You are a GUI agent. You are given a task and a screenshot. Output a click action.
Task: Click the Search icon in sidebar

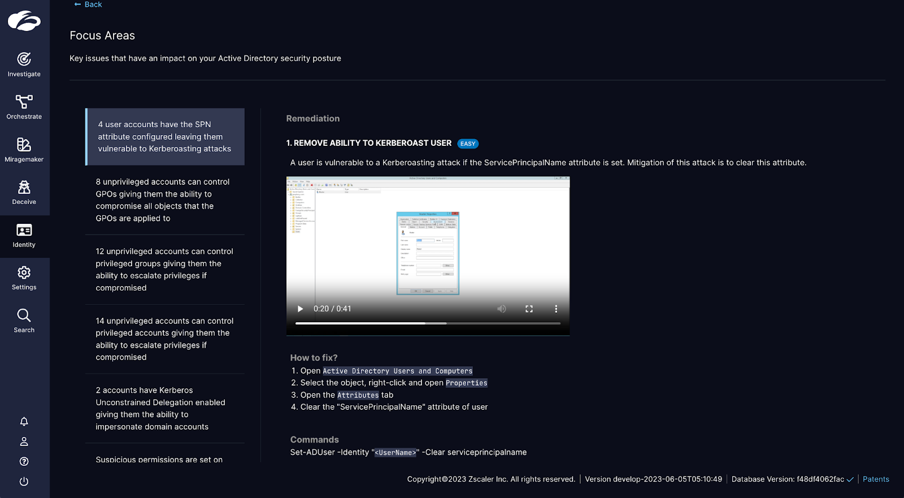(x=24, y=321)
